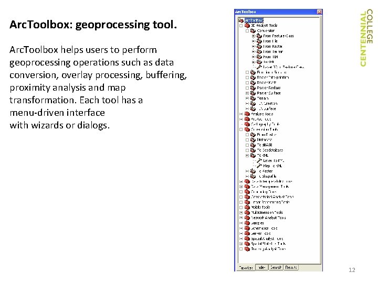This screenshot has width=378, height=283.
Task: Click the Layer To KML hammer icon
Action: [x=259, y=161]
